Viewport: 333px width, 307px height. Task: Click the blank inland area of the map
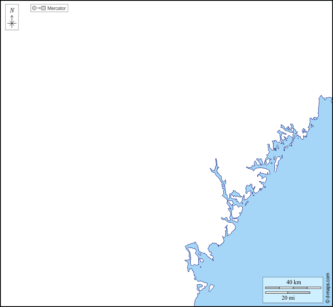pyautogui.click(x=108, y=151)
